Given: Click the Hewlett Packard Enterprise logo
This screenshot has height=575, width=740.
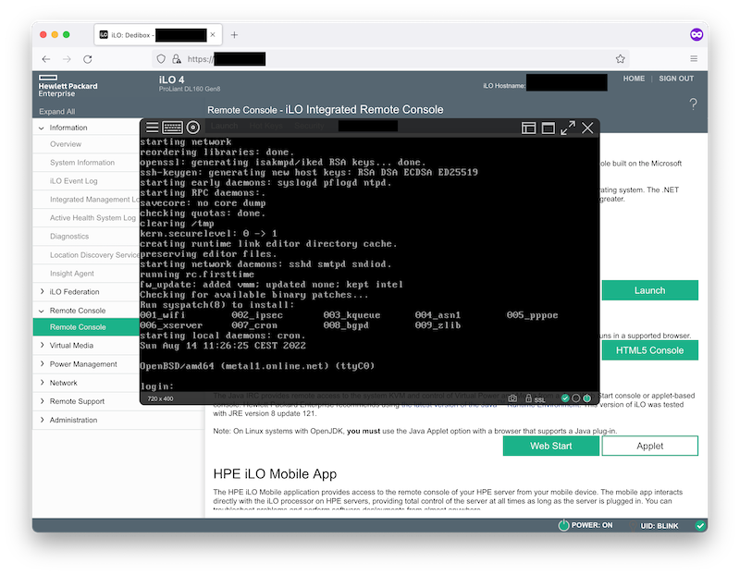Looking at the screenshot, I should (68, 86).
